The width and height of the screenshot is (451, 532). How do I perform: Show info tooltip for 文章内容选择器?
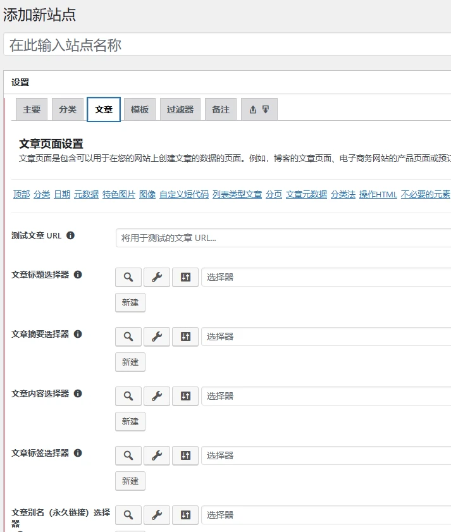coord(78,393)
